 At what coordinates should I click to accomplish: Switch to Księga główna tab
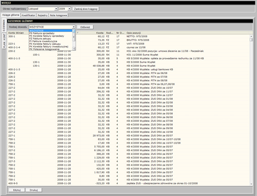pyautogui.click(x=11, y=15)
